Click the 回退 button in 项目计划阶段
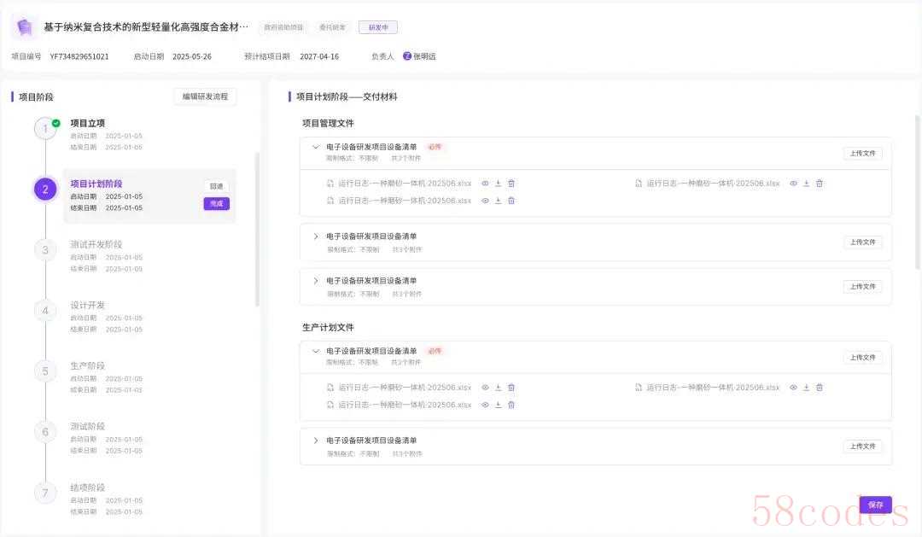Screen dimensions: 922x537 pos(216,186)
